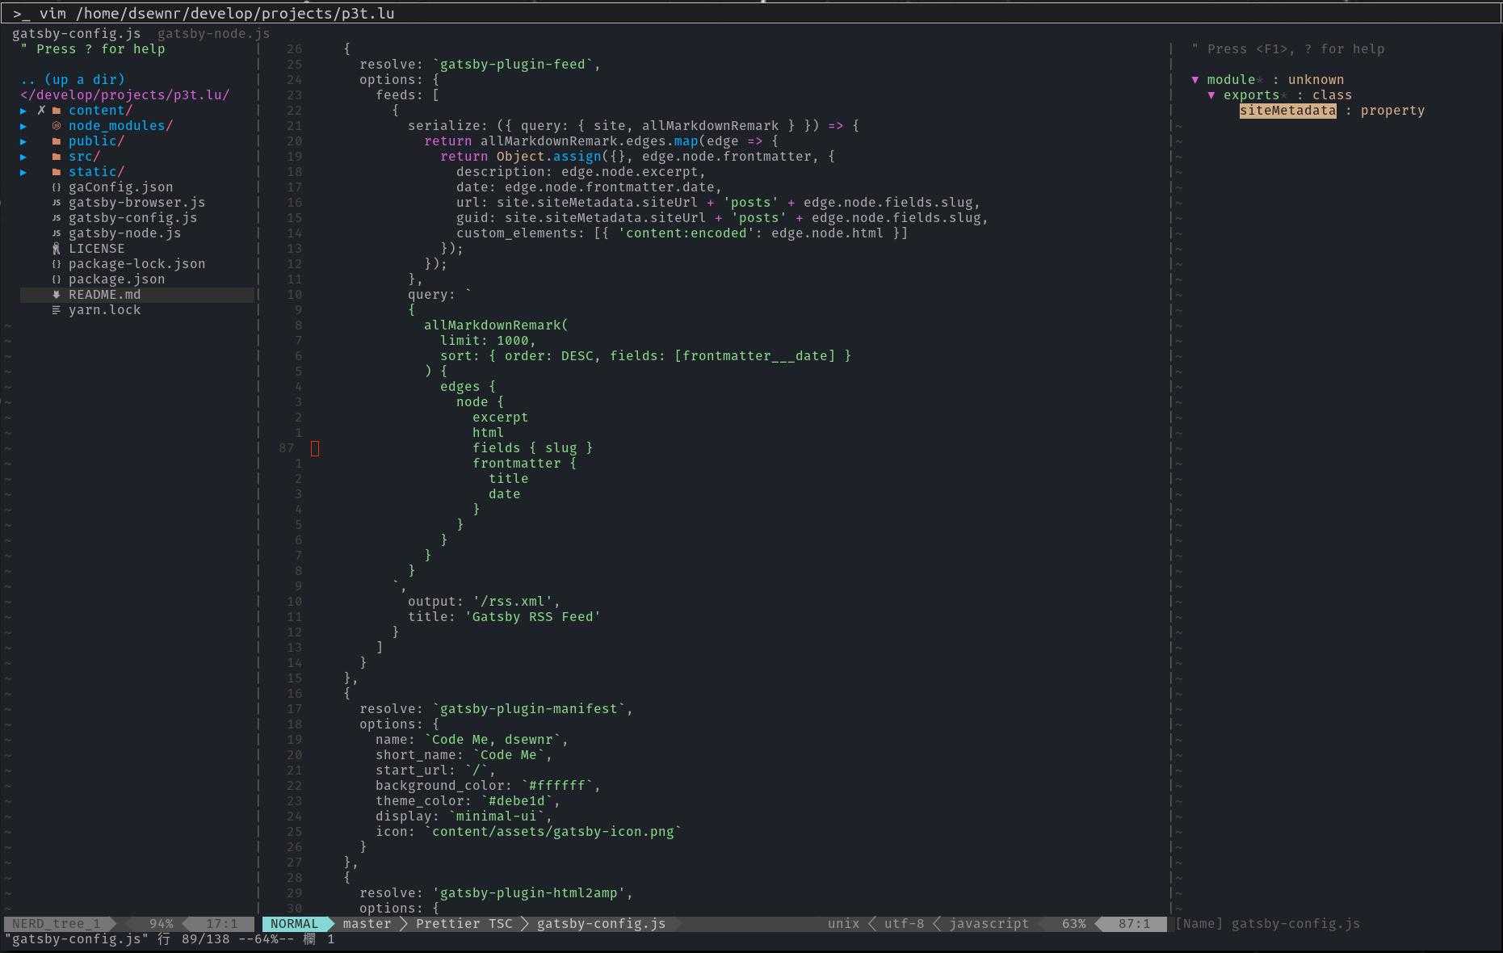The height and width of the screenshot is (953, 1503).
Task: Open gaConfig.json in the file tree
Action: 120,187
